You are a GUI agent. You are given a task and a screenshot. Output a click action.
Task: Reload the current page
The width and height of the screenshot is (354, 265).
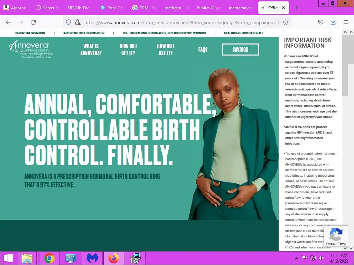click(x=33, y=22)
